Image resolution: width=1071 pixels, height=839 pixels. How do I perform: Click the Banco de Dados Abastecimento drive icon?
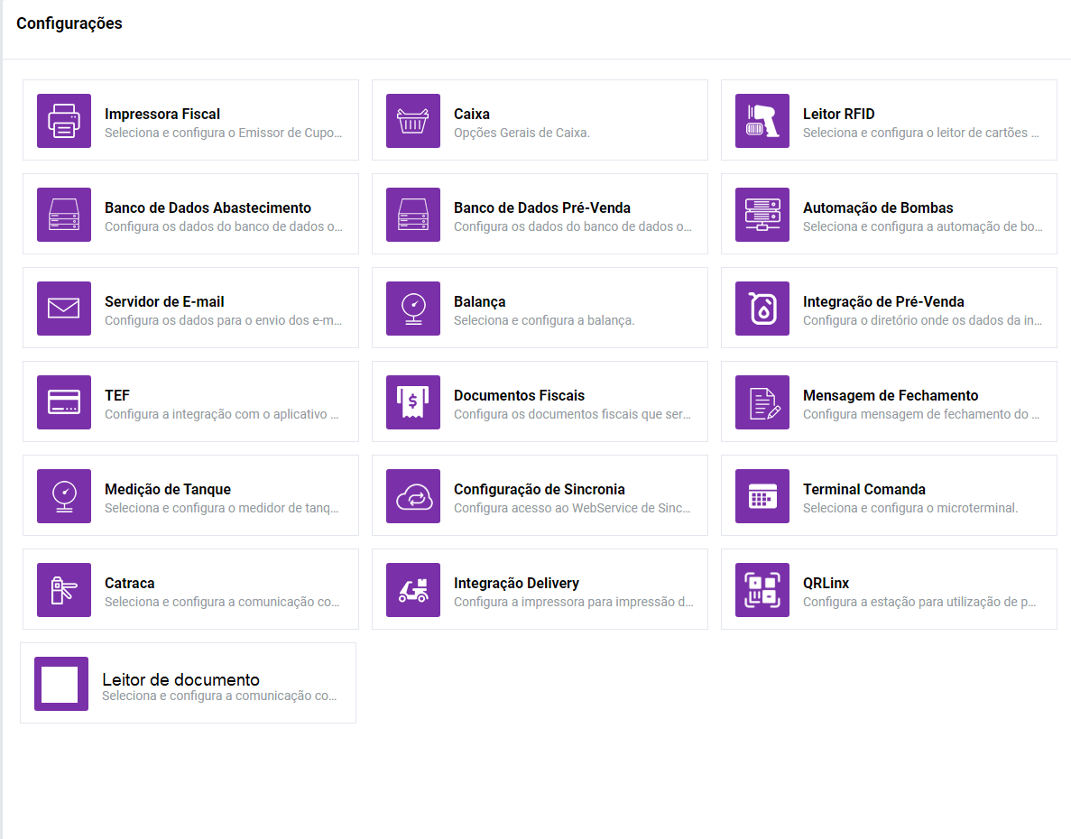point(63,215)
